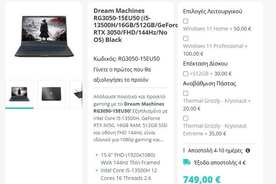Click the Αποστολή 4-10 ημέρες shipping text
Image resolution: width=276 pixels, height=184 pixels.
tap(215, 151)
